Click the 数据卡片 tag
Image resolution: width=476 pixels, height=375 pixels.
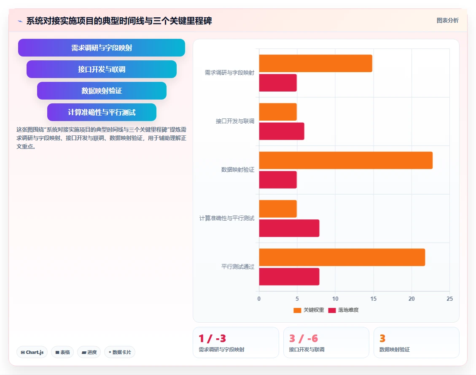(x=120, y=352)
